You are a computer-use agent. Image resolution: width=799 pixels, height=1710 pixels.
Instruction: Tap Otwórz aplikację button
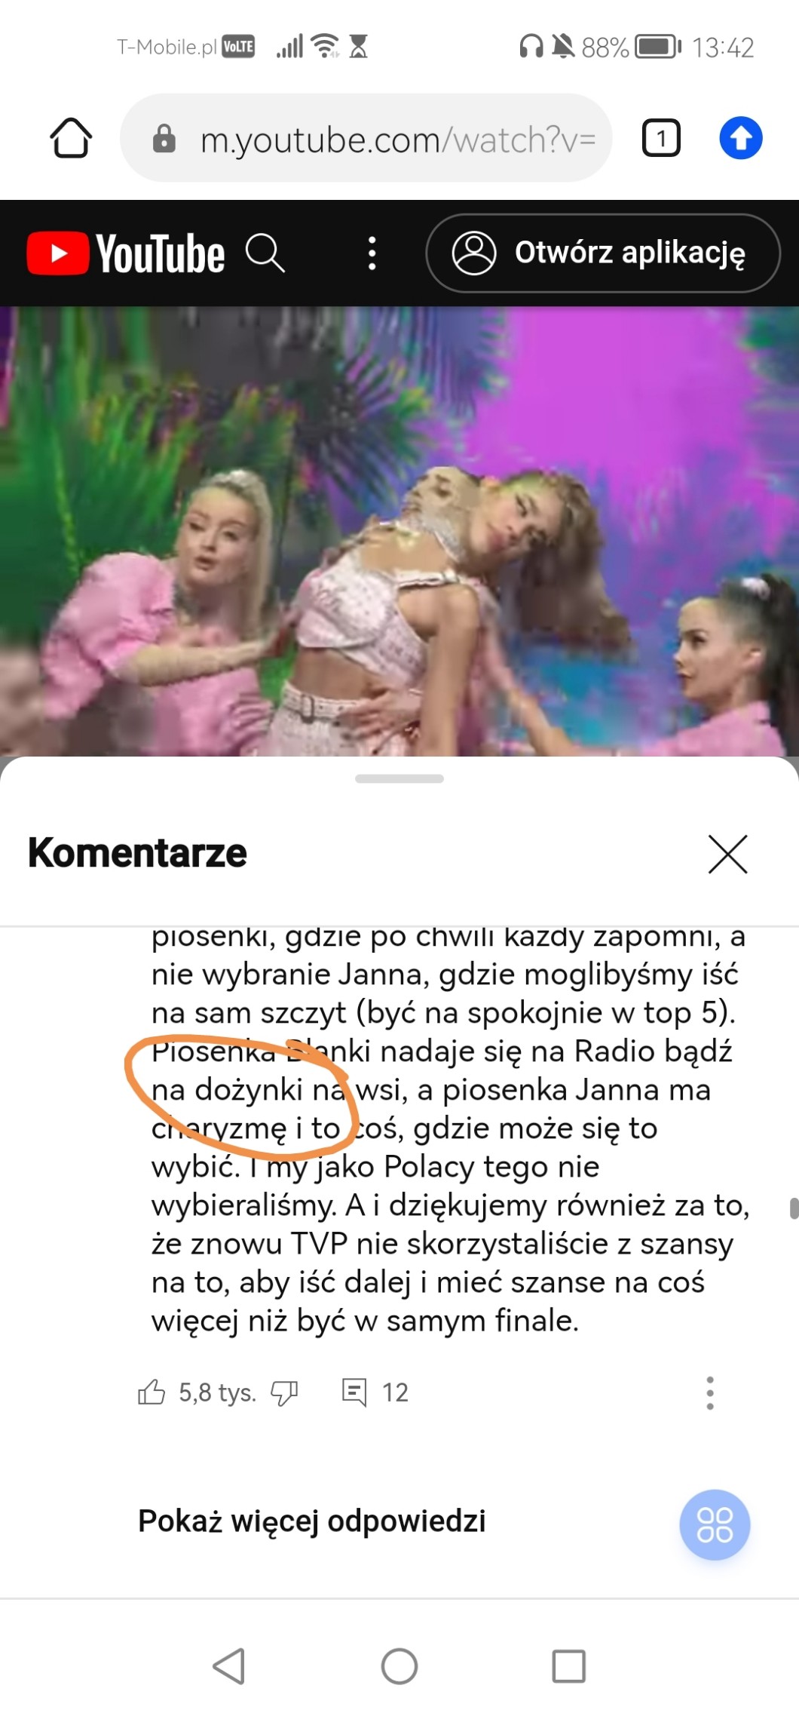(603, 253)
